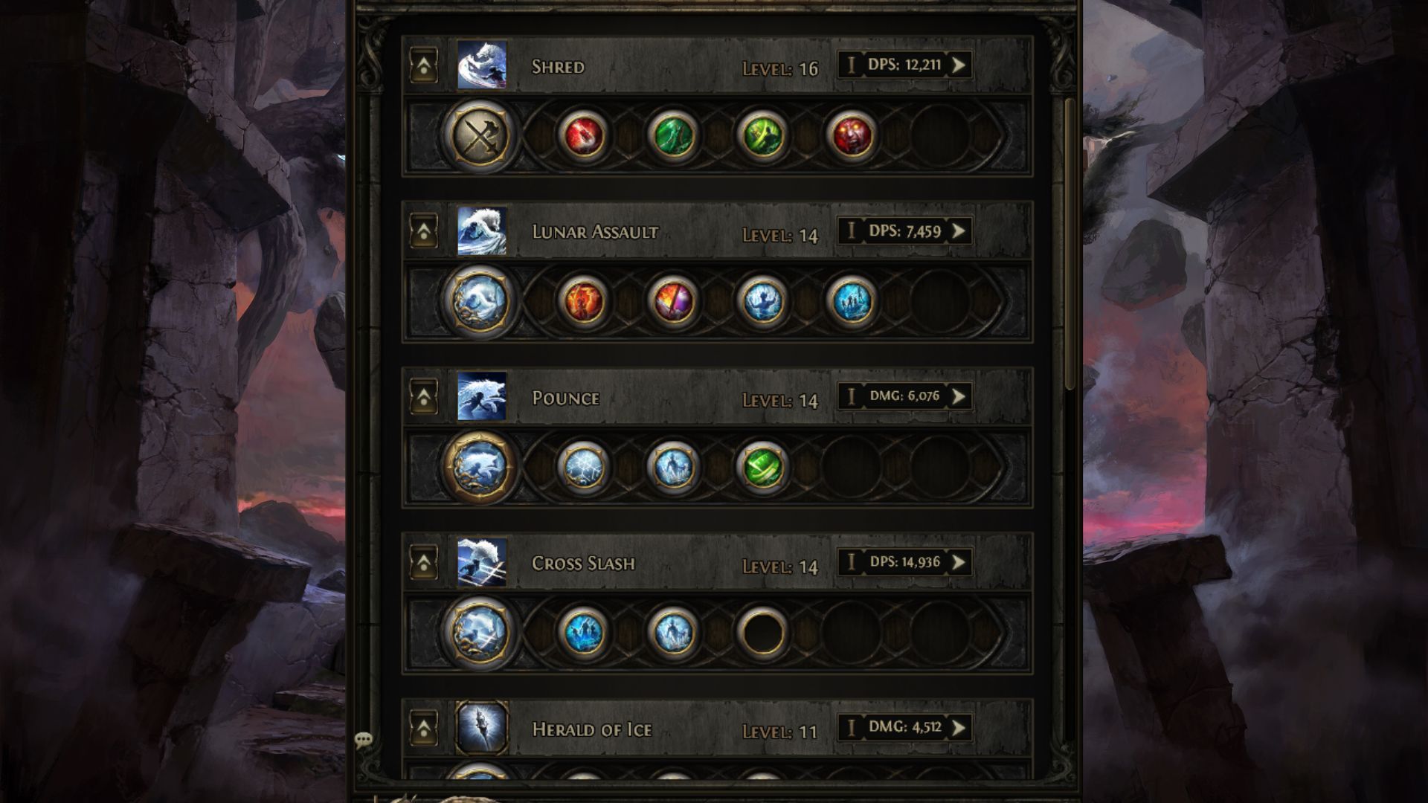Click the Herald of Ice DMG 4,512 button
This screenshot has height=803, width=1428.
tap(905, 727)
